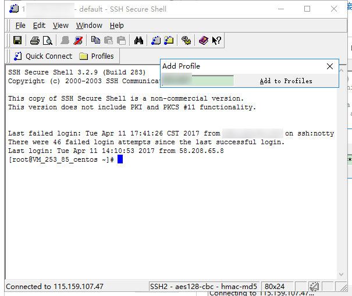Click the terminal prompt '[root@VM_253_85_centos ~]#'

[x=61, y=159]
